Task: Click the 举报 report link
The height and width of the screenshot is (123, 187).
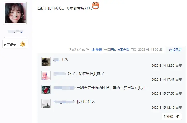Action: 99,50
